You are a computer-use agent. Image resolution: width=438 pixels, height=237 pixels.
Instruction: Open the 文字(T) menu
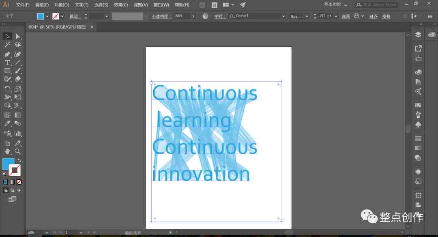point(82,5)
